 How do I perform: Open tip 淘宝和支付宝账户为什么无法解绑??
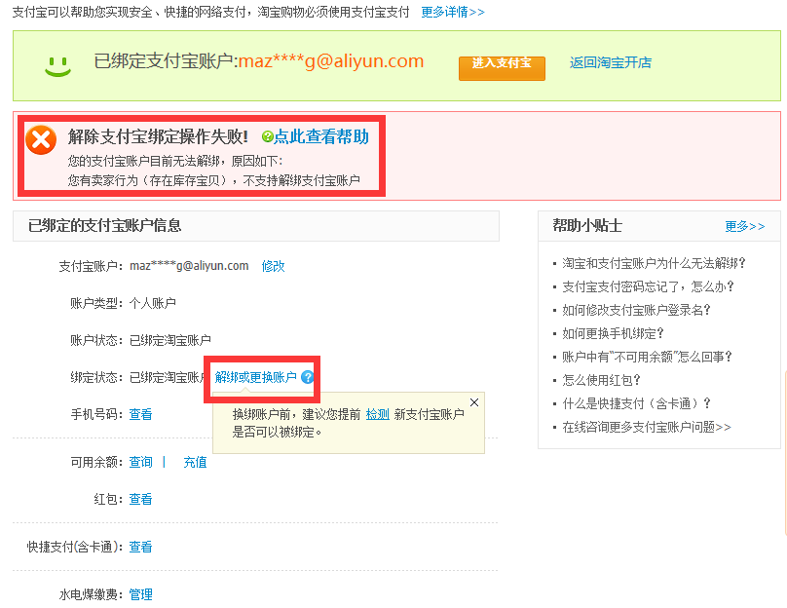[x=654, y=263]
